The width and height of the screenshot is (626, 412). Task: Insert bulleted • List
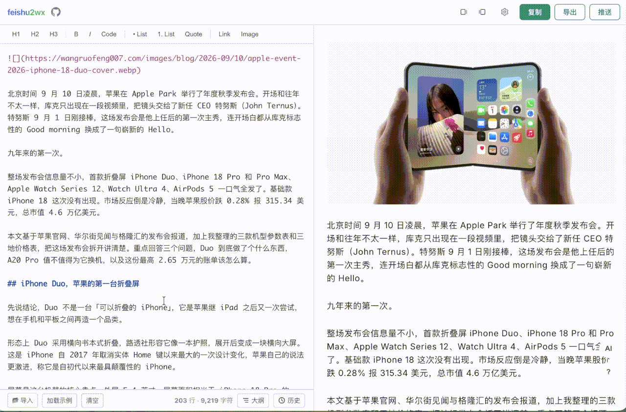tap(140, 34)
